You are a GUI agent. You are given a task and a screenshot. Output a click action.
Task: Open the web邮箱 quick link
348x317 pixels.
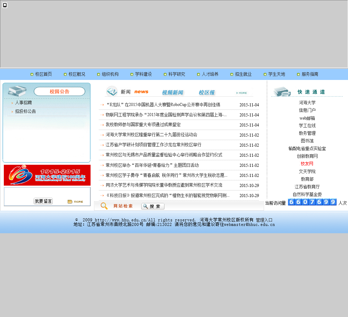(307, 118)
